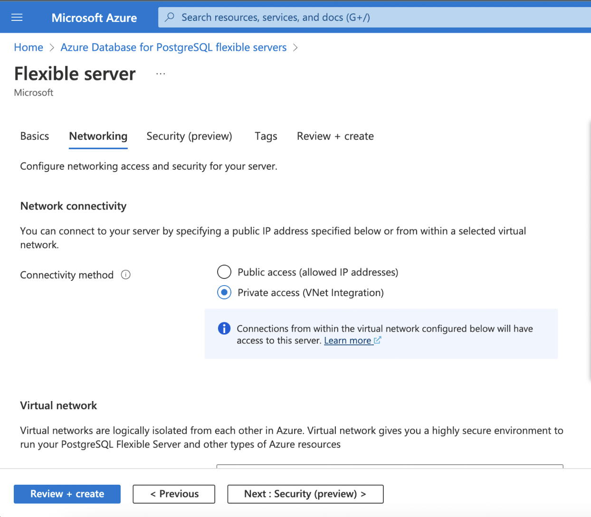The image size is (591, 517).
Task: Click the Flexible server page title
Action: (x=75, y=74)
